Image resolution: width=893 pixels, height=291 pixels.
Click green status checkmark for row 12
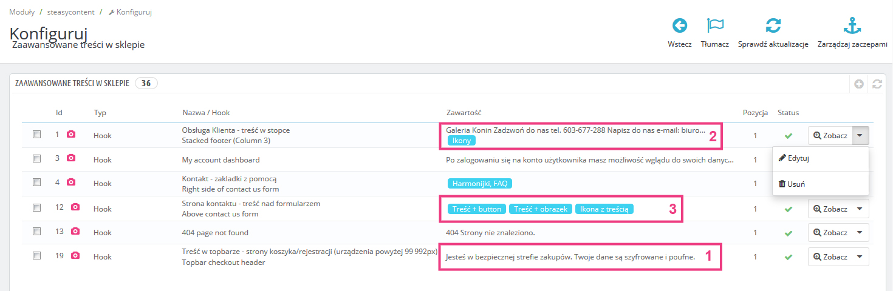(789, 209)
